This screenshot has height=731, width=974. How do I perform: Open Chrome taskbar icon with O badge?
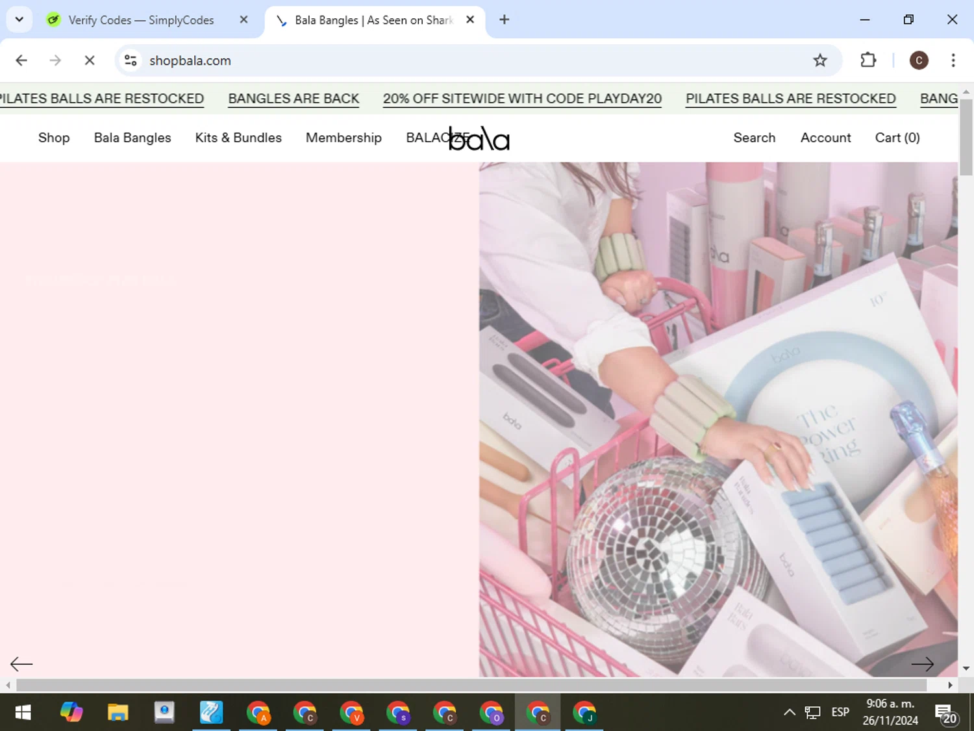click(x=492, y=713)
